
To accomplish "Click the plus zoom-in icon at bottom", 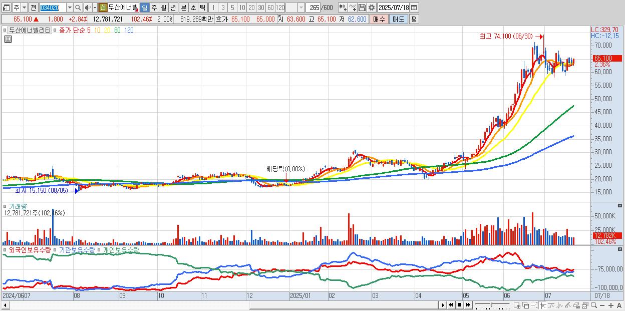I will pos(610,305).
